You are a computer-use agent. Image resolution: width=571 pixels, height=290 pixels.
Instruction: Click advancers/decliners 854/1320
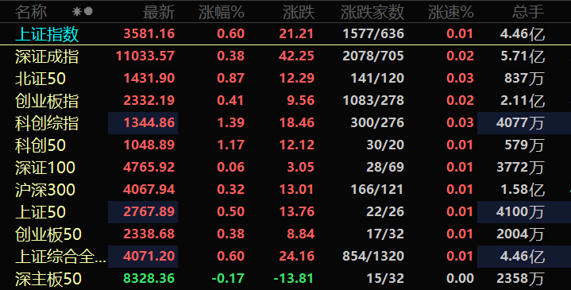[373, 256]
